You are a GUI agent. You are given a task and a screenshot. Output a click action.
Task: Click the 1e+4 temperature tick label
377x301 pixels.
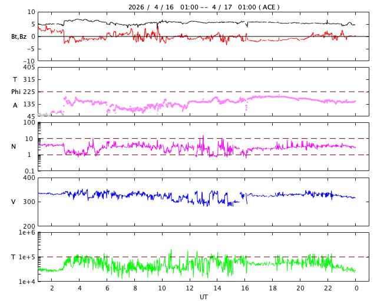[27, 282]
